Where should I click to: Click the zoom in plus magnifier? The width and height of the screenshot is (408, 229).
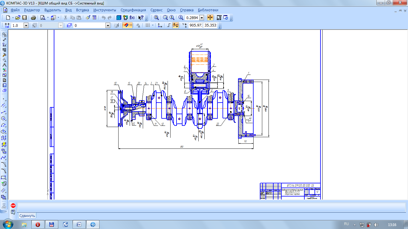click(181, 18)
